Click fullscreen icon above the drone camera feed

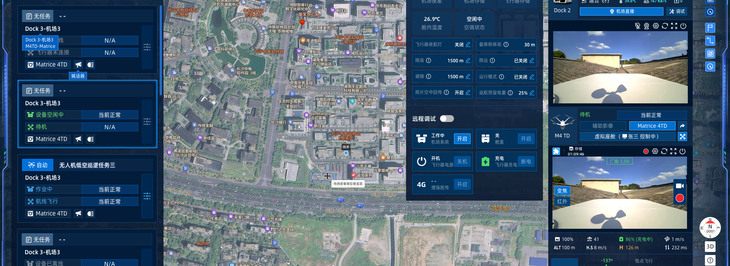[x=673, y=151]
